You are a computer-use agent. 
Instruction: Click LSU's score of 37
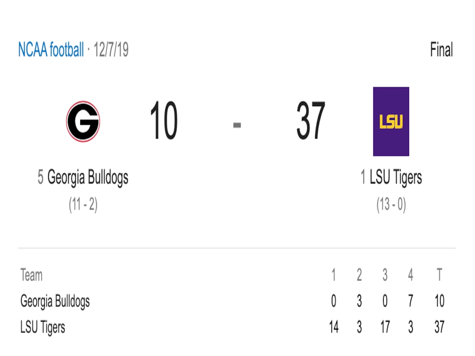pyautogui.click(x=310, y=120)
